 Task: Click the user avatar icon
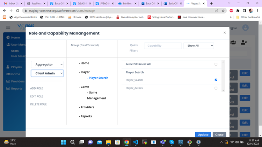245,28
